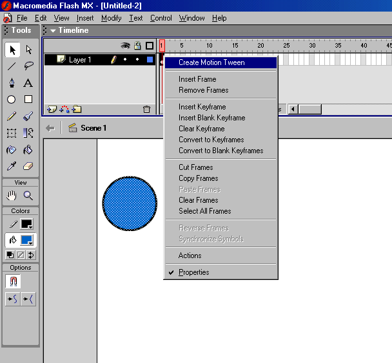Screen dimensions: 392x363
Task: Collapse the Tools panel
Action: click(6, 30)
